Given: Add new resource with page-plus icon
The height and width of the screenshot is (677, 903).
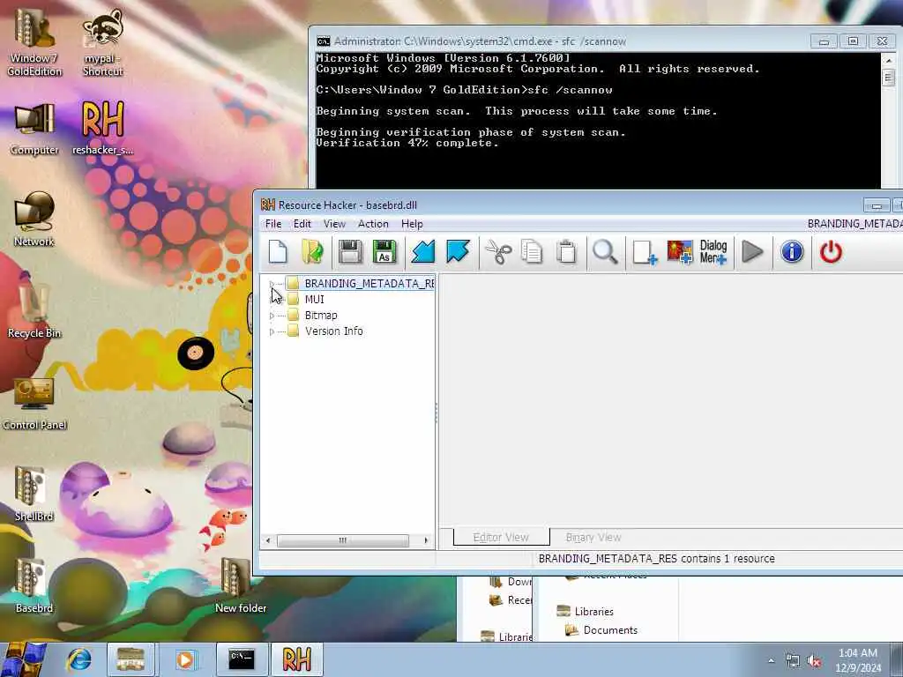Looking at the screenshot, I should [645, 252].
